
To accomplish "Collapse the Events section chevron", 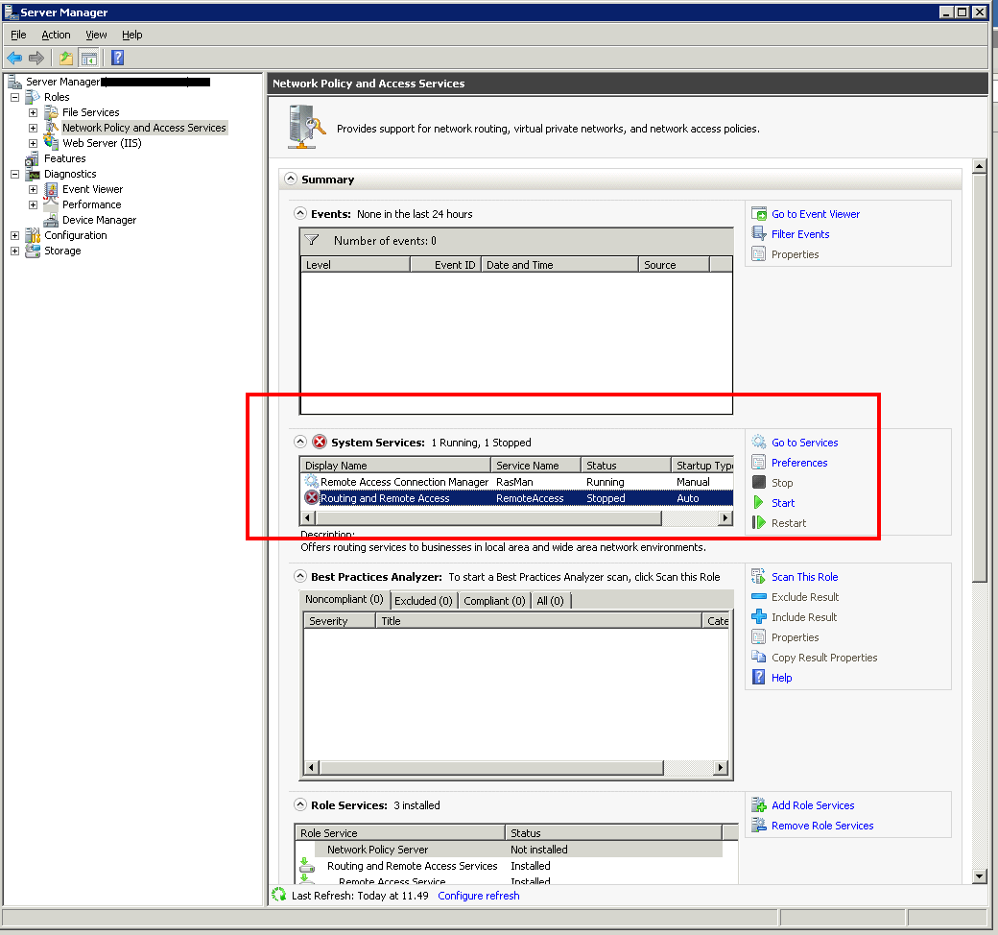I will click(300, 213).
